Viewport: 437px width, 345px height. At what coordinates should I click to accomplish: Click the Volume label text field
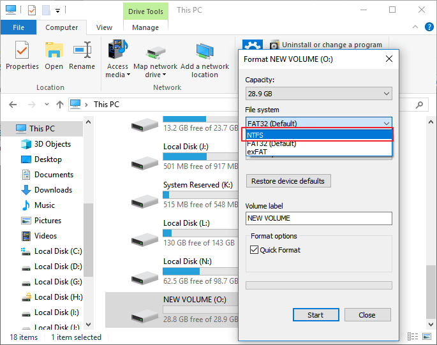tap(318, 218)
